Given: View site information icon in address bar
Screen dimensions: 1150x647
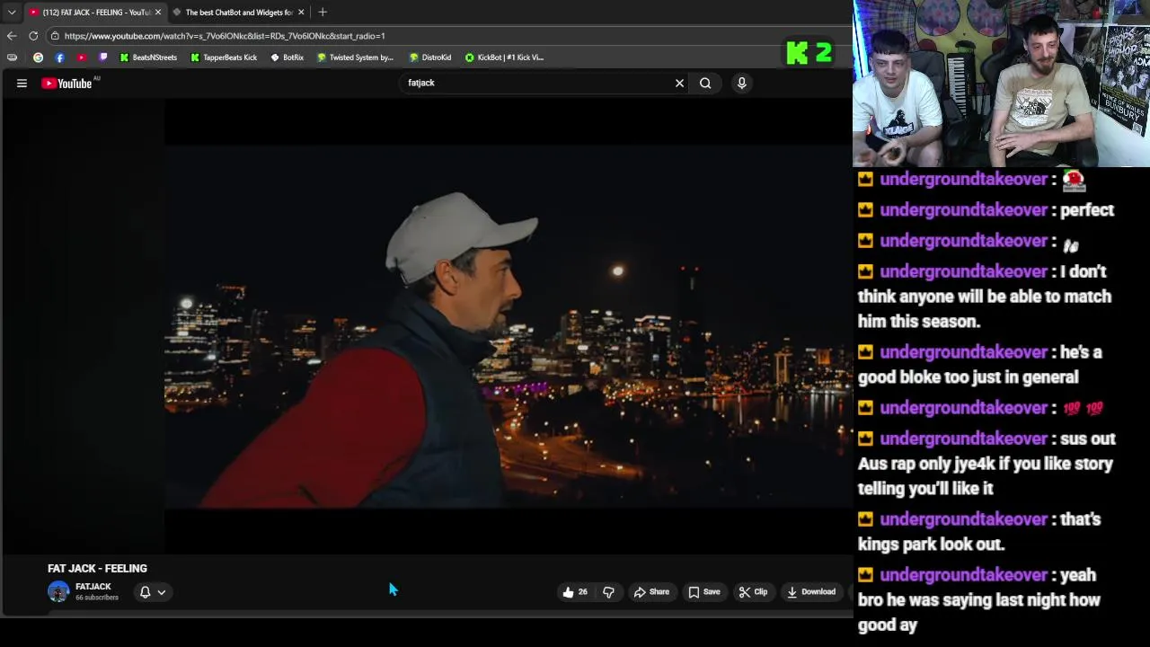Looking at the screenshot, I should click(x=55, y=36).
